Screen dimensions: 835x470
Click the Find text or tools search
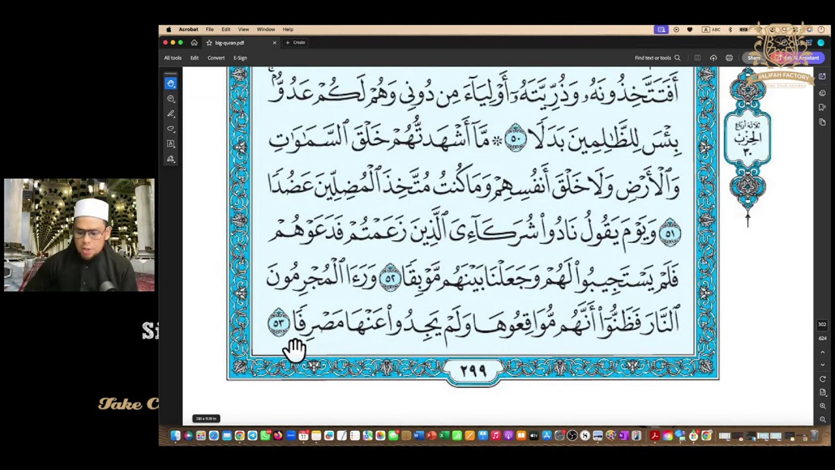pos(658,58)
